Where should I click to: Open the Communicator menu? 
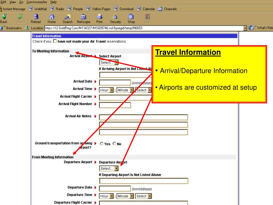point(37,2)
